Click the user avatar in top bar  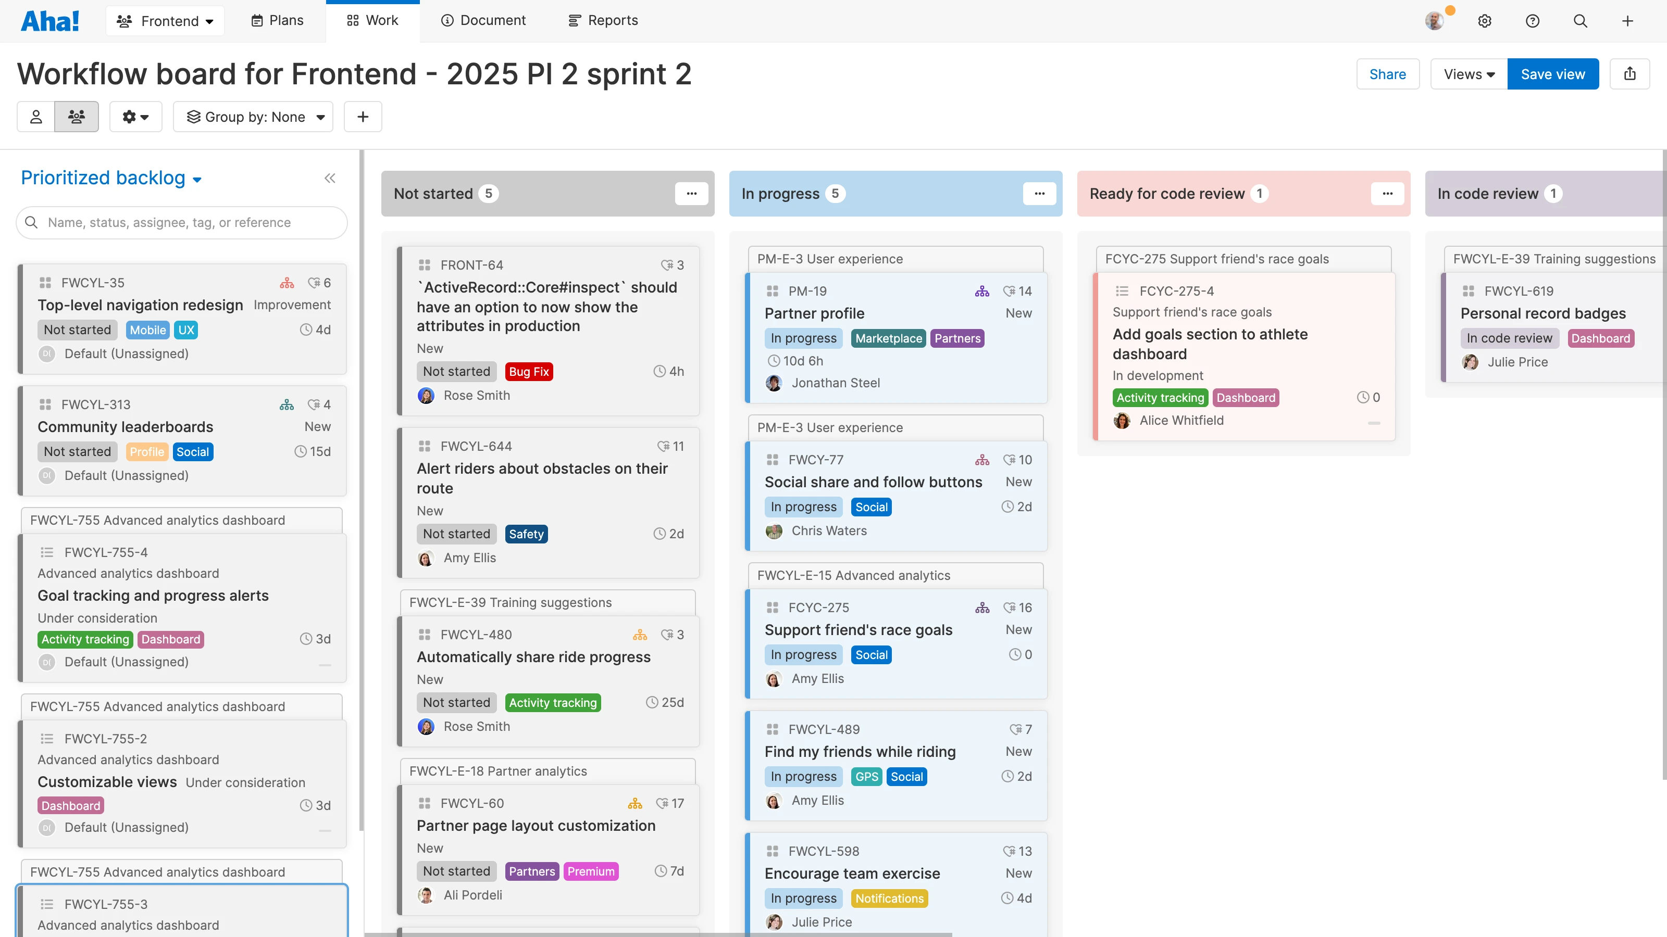click(1434, 21)
